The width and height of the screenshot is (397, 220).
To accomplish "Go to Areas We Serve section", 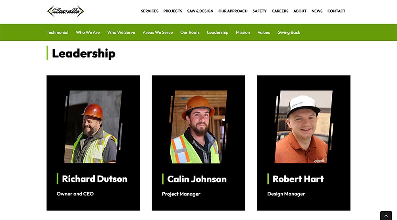I will tap(158, 33).
